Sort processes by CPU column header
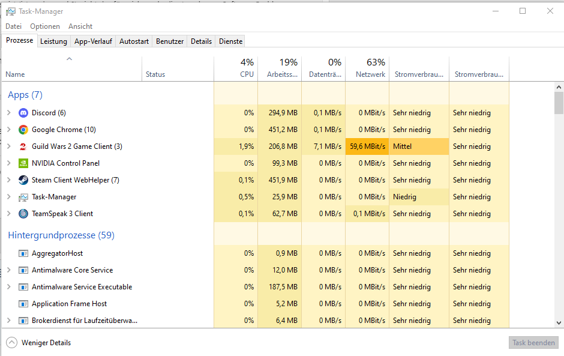Screen dimensions: 564x356 point(236,68)
